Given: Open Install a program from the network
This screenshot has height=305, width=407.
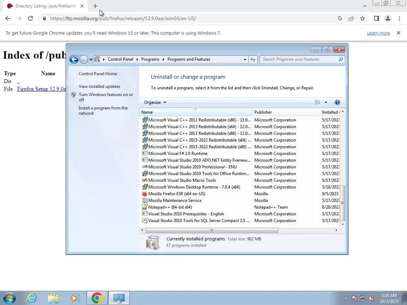Looking at the screenshot, I should 103,111.
